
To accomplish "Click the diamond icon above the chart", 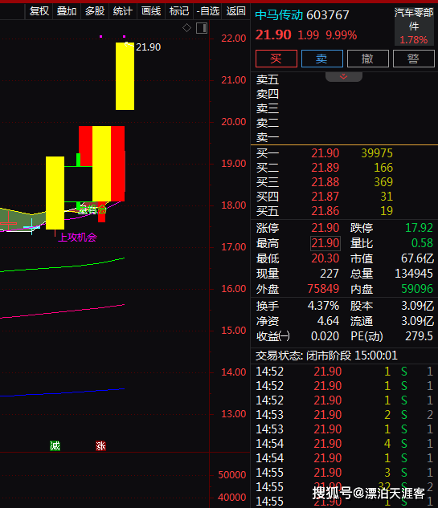I will tap(187, 28).
